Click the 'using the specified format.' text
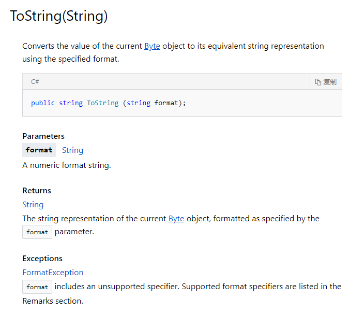 [x=71, y=59]
